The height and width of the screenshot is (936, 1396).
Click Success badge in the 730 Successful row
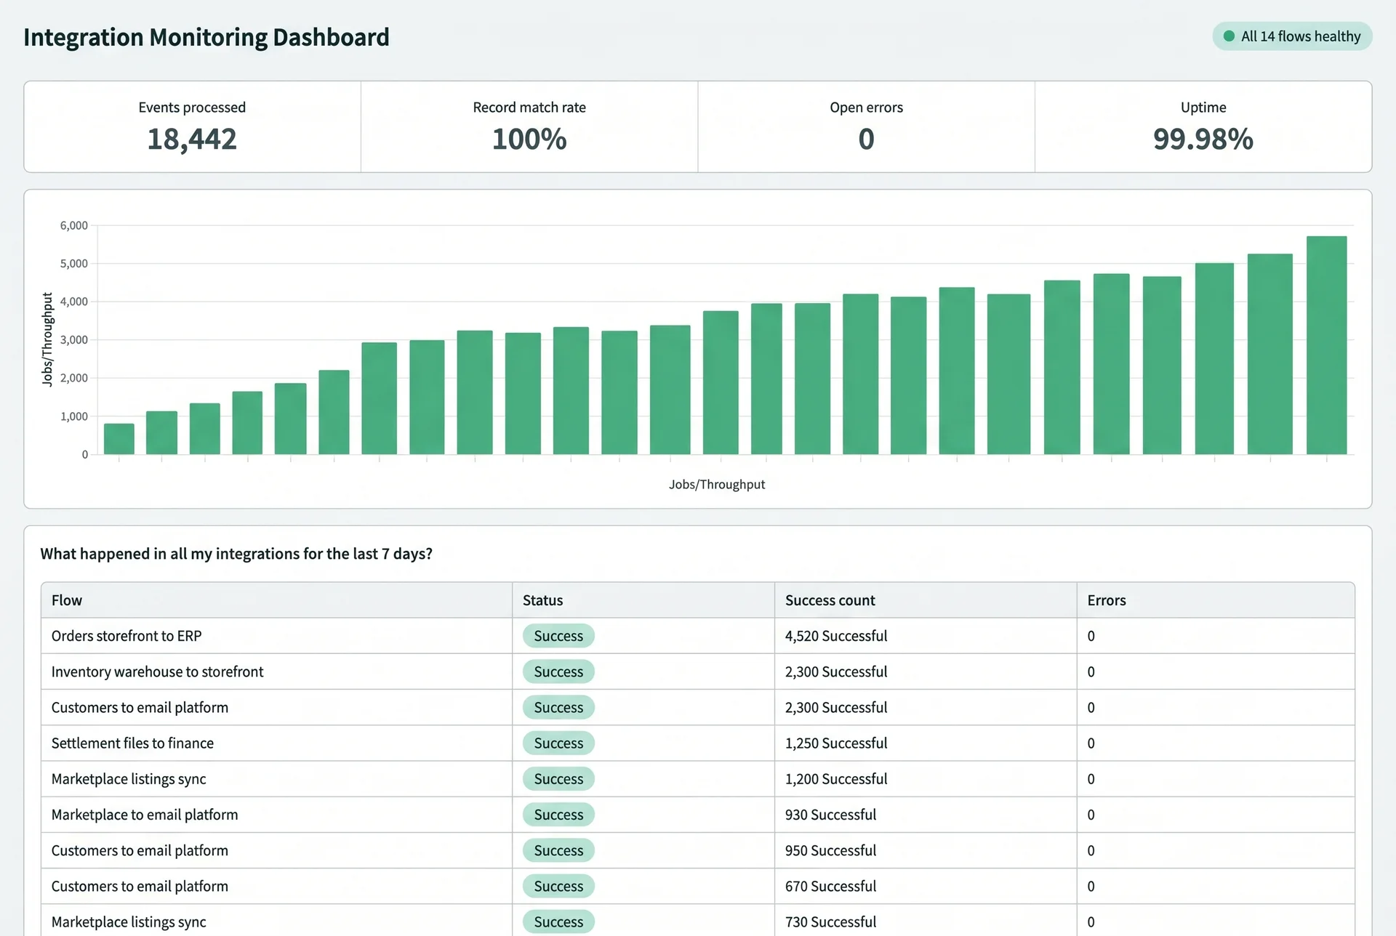click(x=558, y=921)
